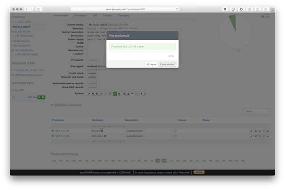Click the green plus icon in Actions

[x=115, y=94]
